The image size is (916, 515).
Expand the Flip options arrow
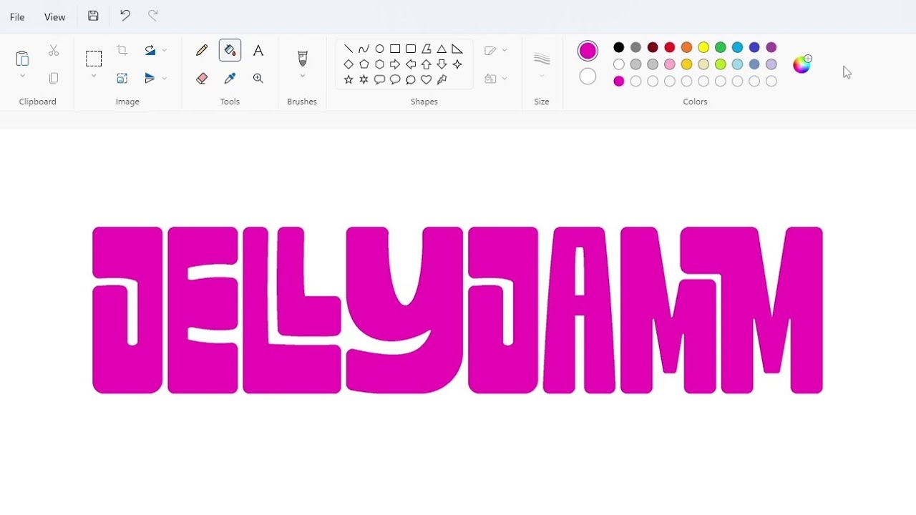(x=165, y=78)
